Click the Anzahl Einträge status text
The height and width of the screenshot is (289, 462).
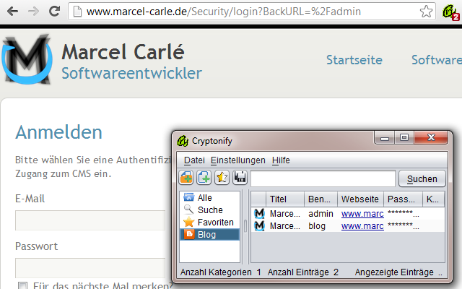[303, 272]
